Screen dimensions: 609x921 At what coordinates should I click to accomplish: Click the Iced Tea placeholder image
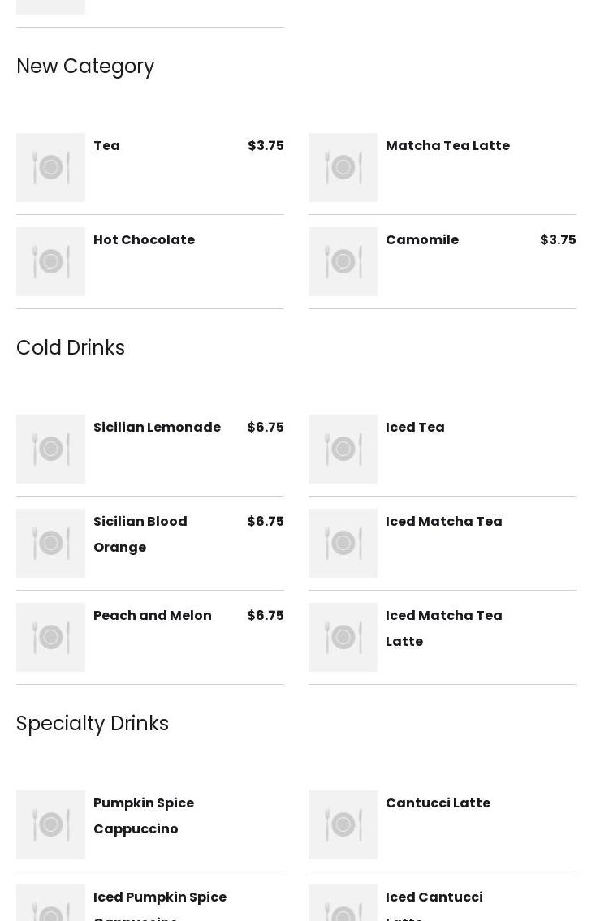tap(343, 449)
